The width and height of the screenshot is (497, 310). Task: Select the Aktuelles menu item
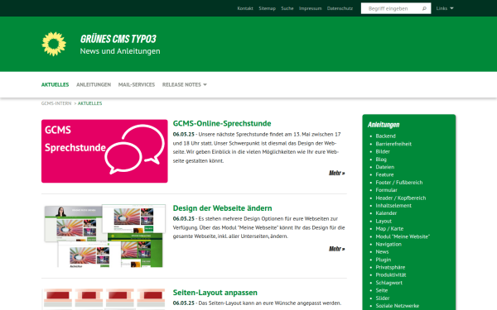pyautogui.click(x=55, y=85)
